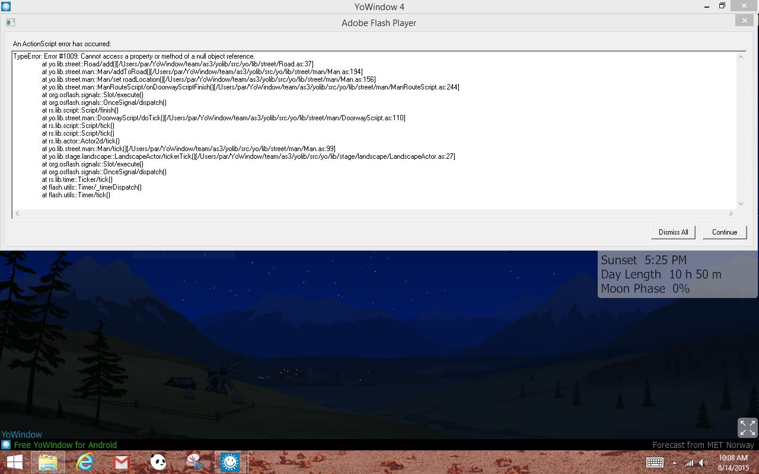
Task: Expand YoWindow to fullscreen with arrows icon
Action: [x=747, y=427]
